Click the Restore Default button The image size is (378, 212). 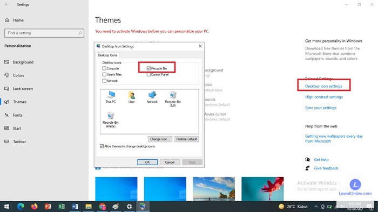click(187, 139)
